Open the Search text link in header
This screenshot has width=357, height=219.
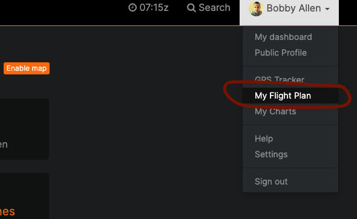214,7
